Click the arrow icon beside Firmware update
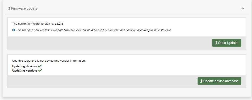This screenshot has height=100, width=252. coord(9,8)
